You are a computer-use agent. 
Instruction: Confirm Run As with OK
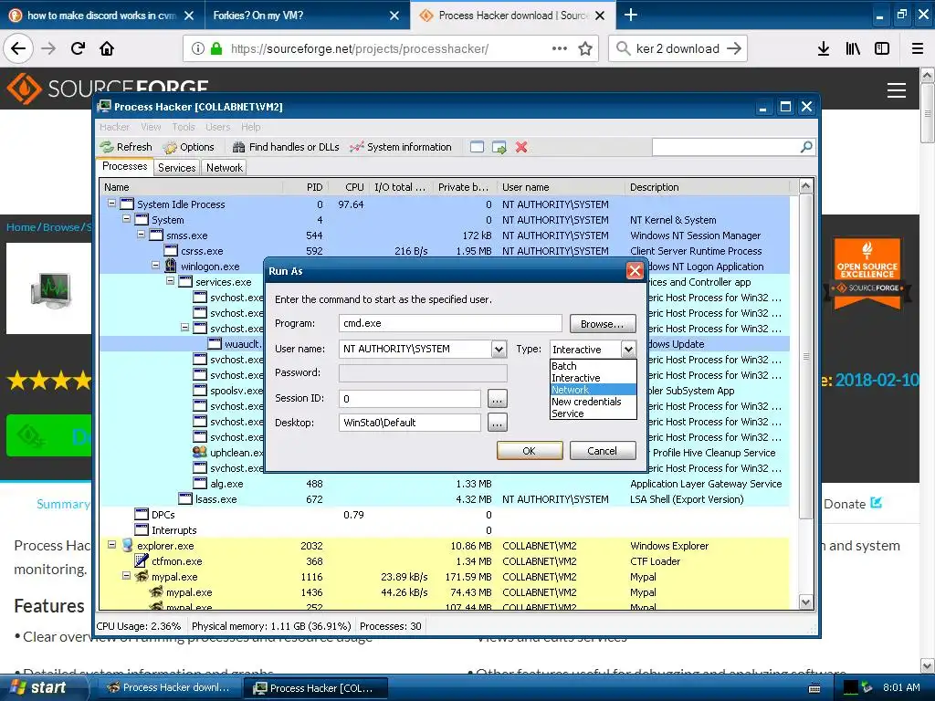point(529,451)
